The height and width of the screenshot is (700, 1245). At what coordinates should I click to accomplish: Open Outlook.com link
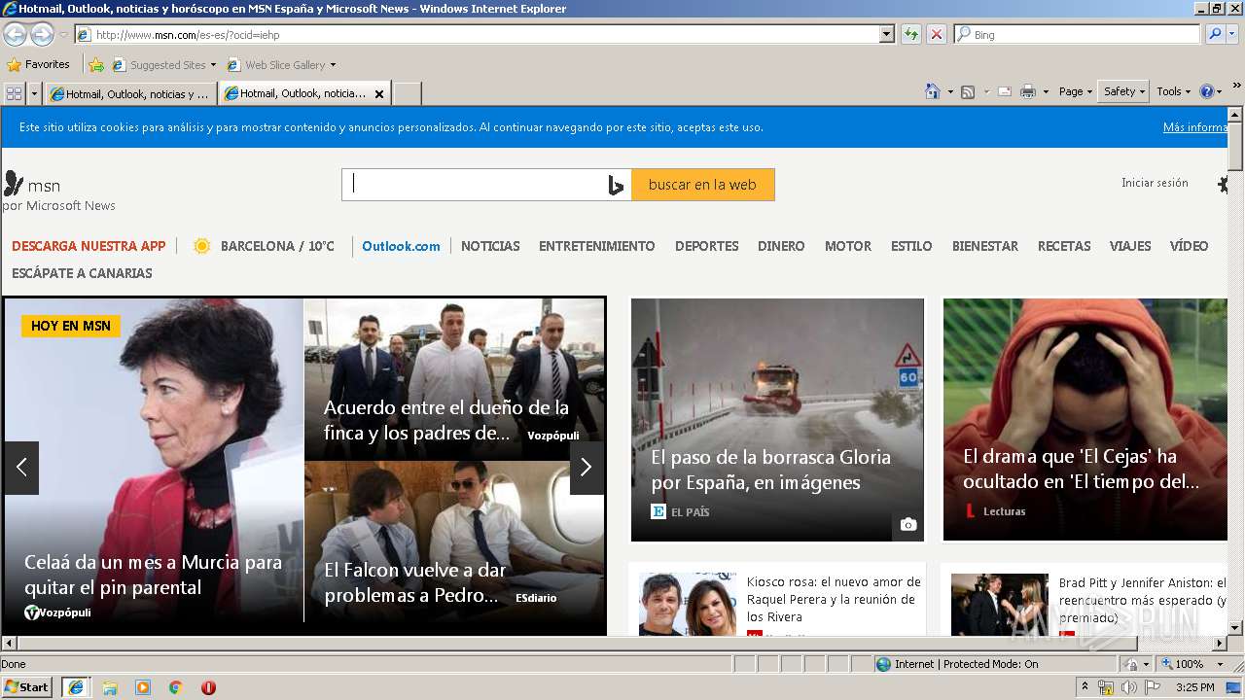401,246
